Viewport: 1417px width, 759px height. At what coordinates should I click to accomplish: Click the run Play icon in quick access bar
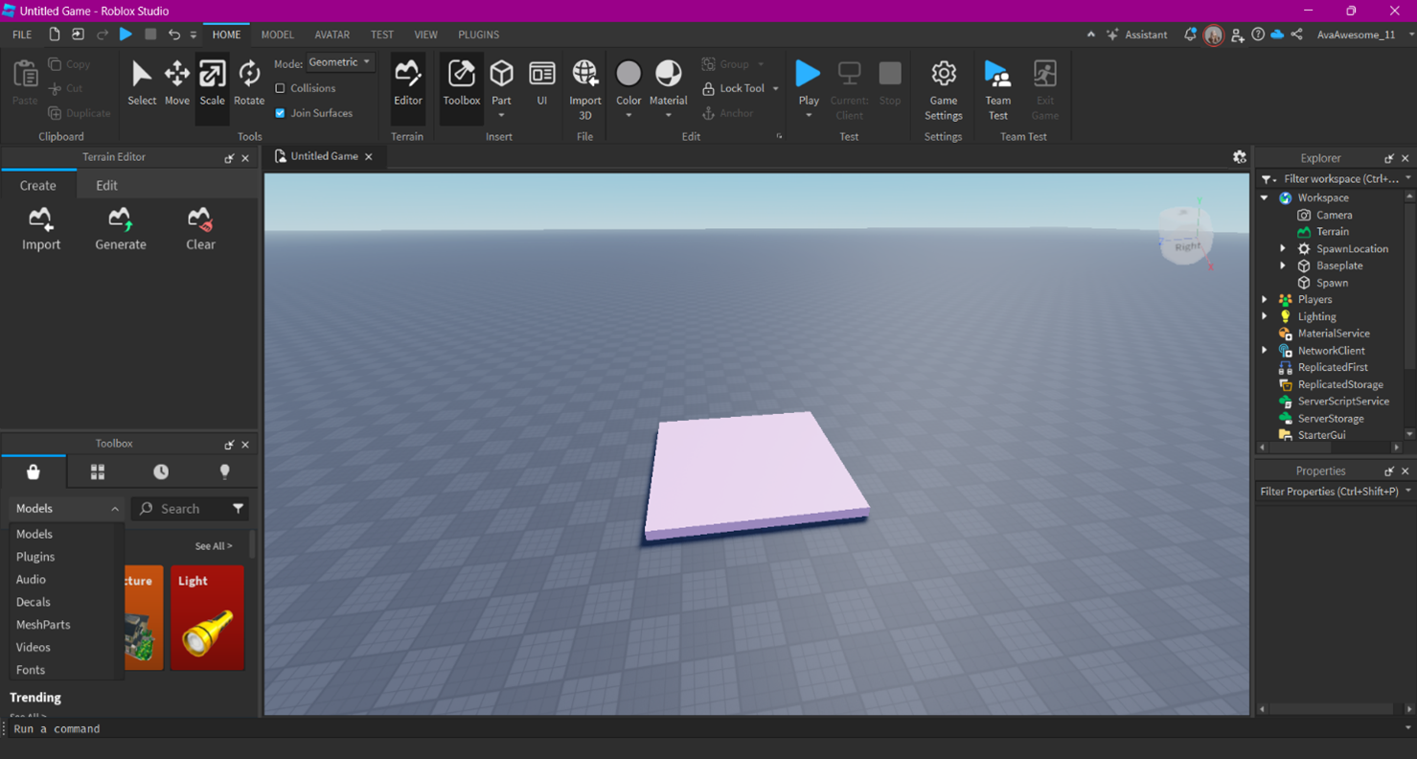126,34
